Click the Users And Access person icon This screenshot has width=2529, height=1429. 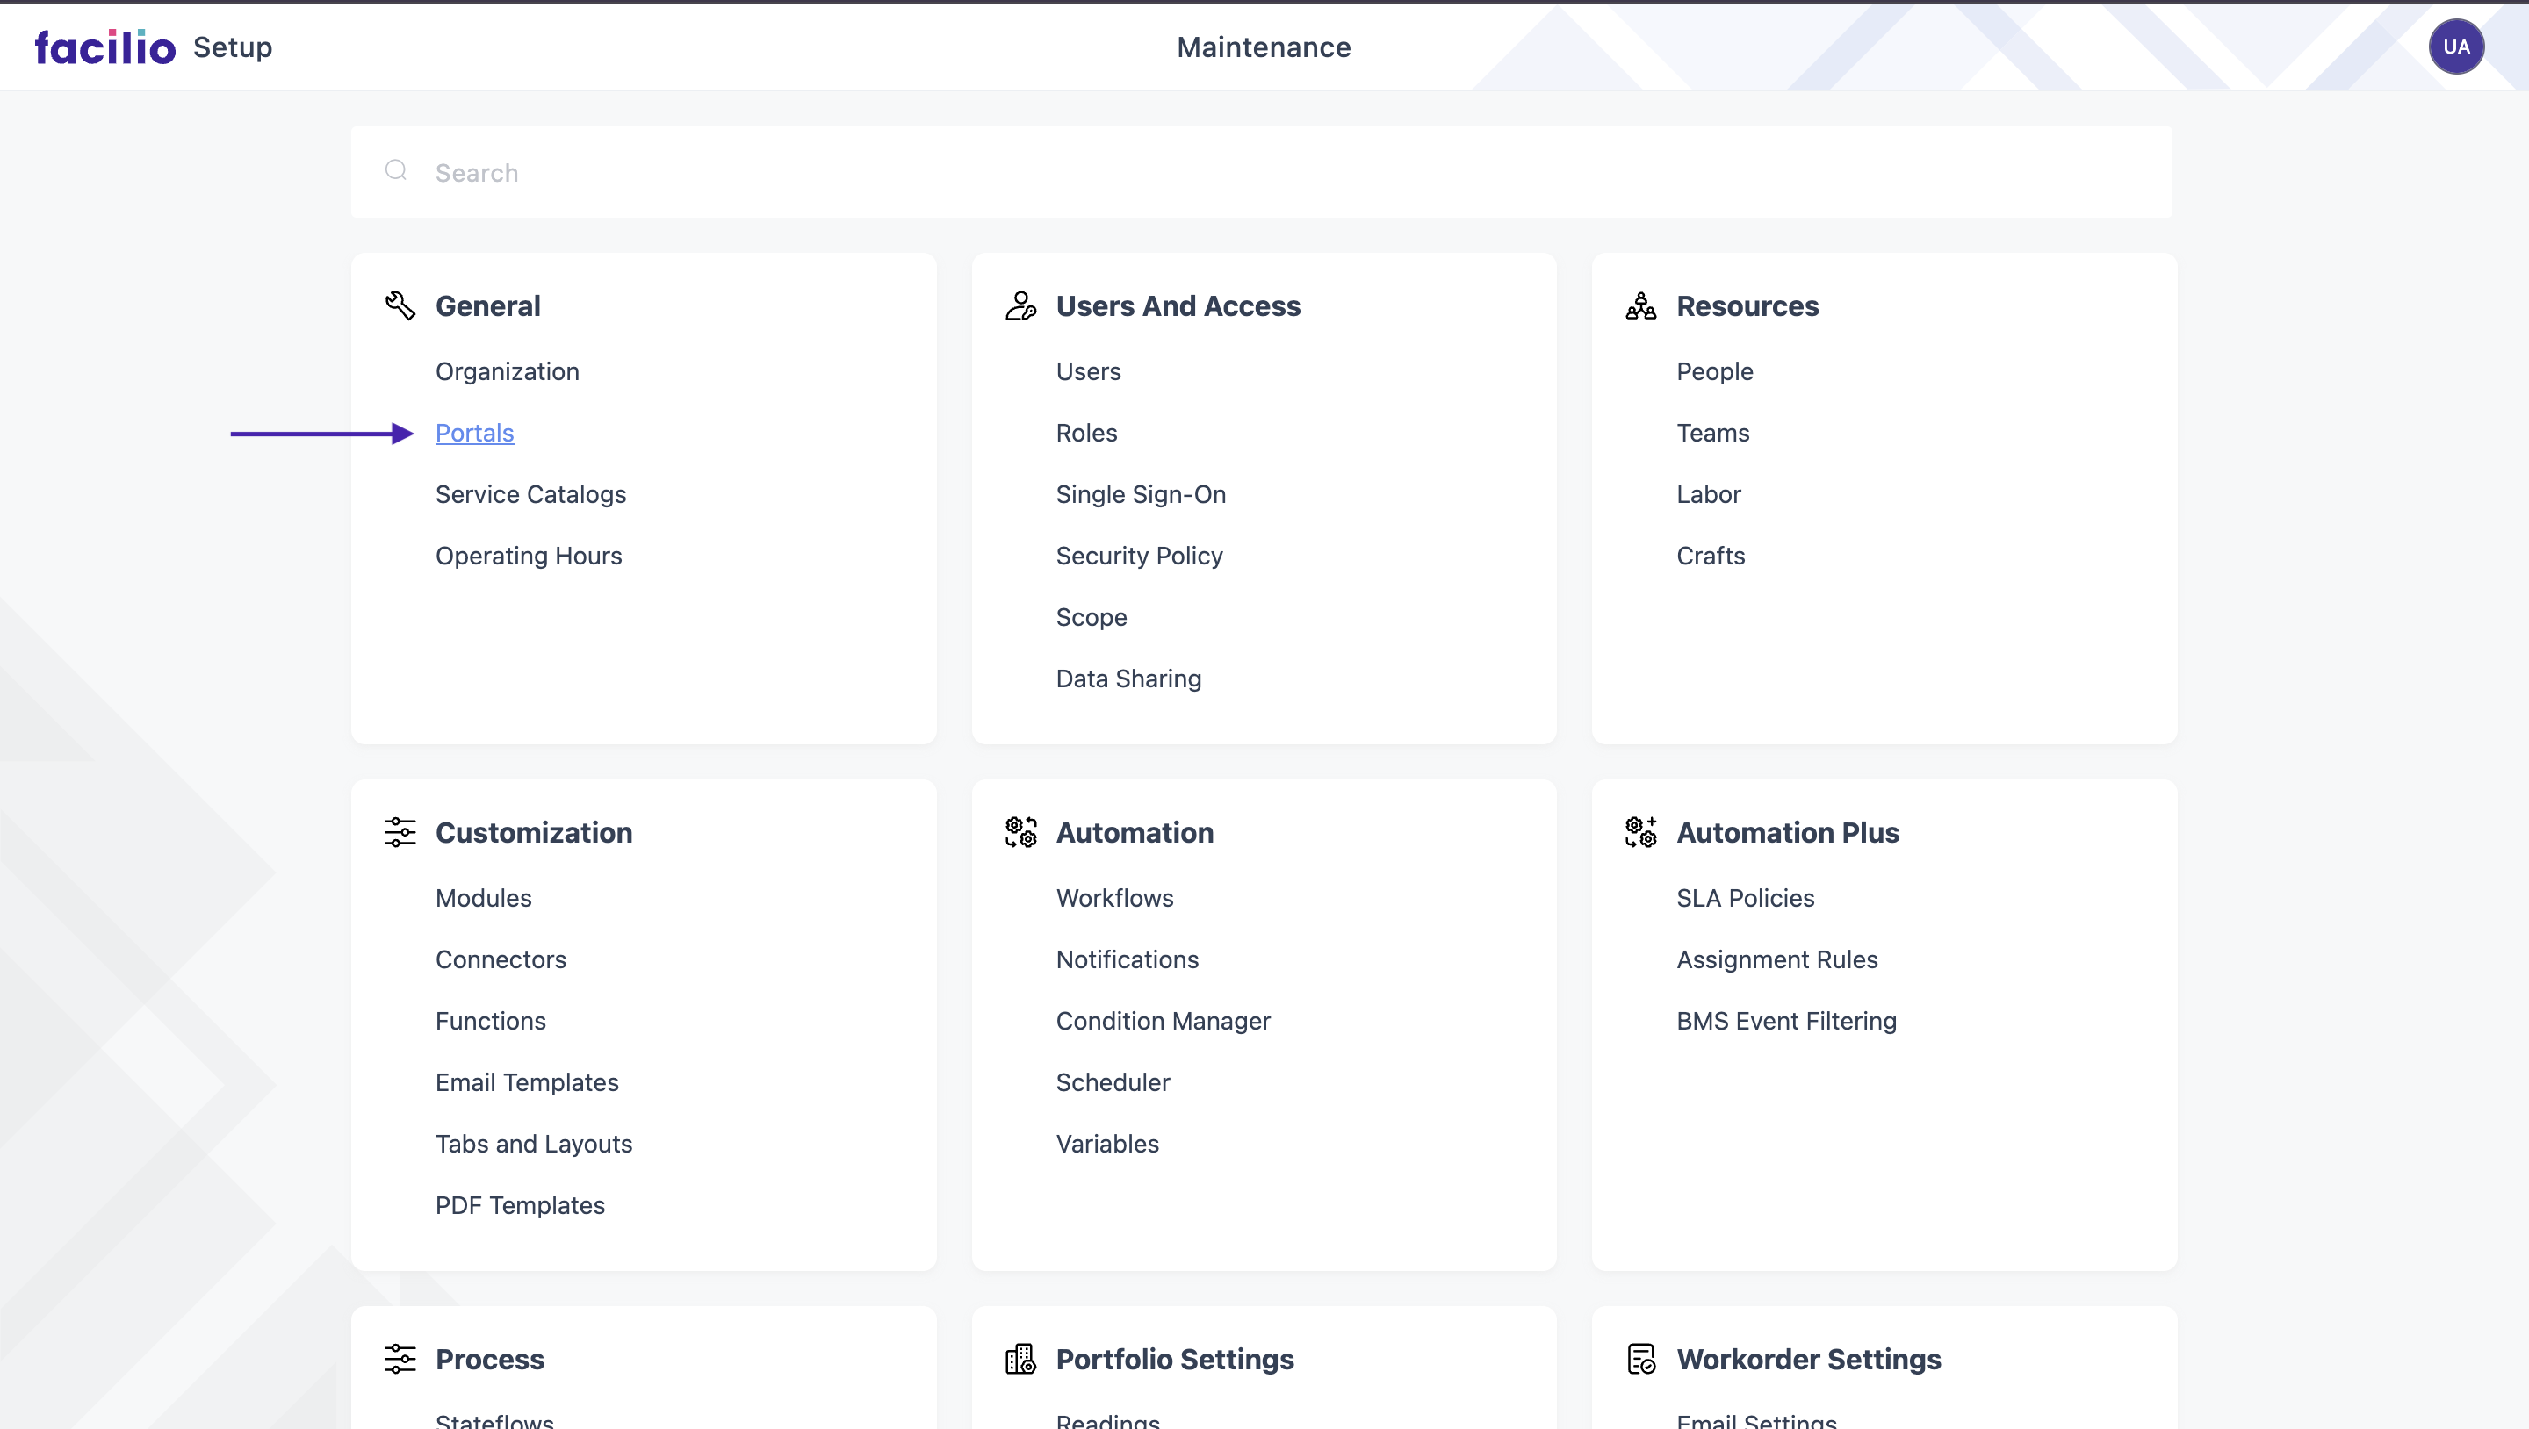(x=1020, y=306)
